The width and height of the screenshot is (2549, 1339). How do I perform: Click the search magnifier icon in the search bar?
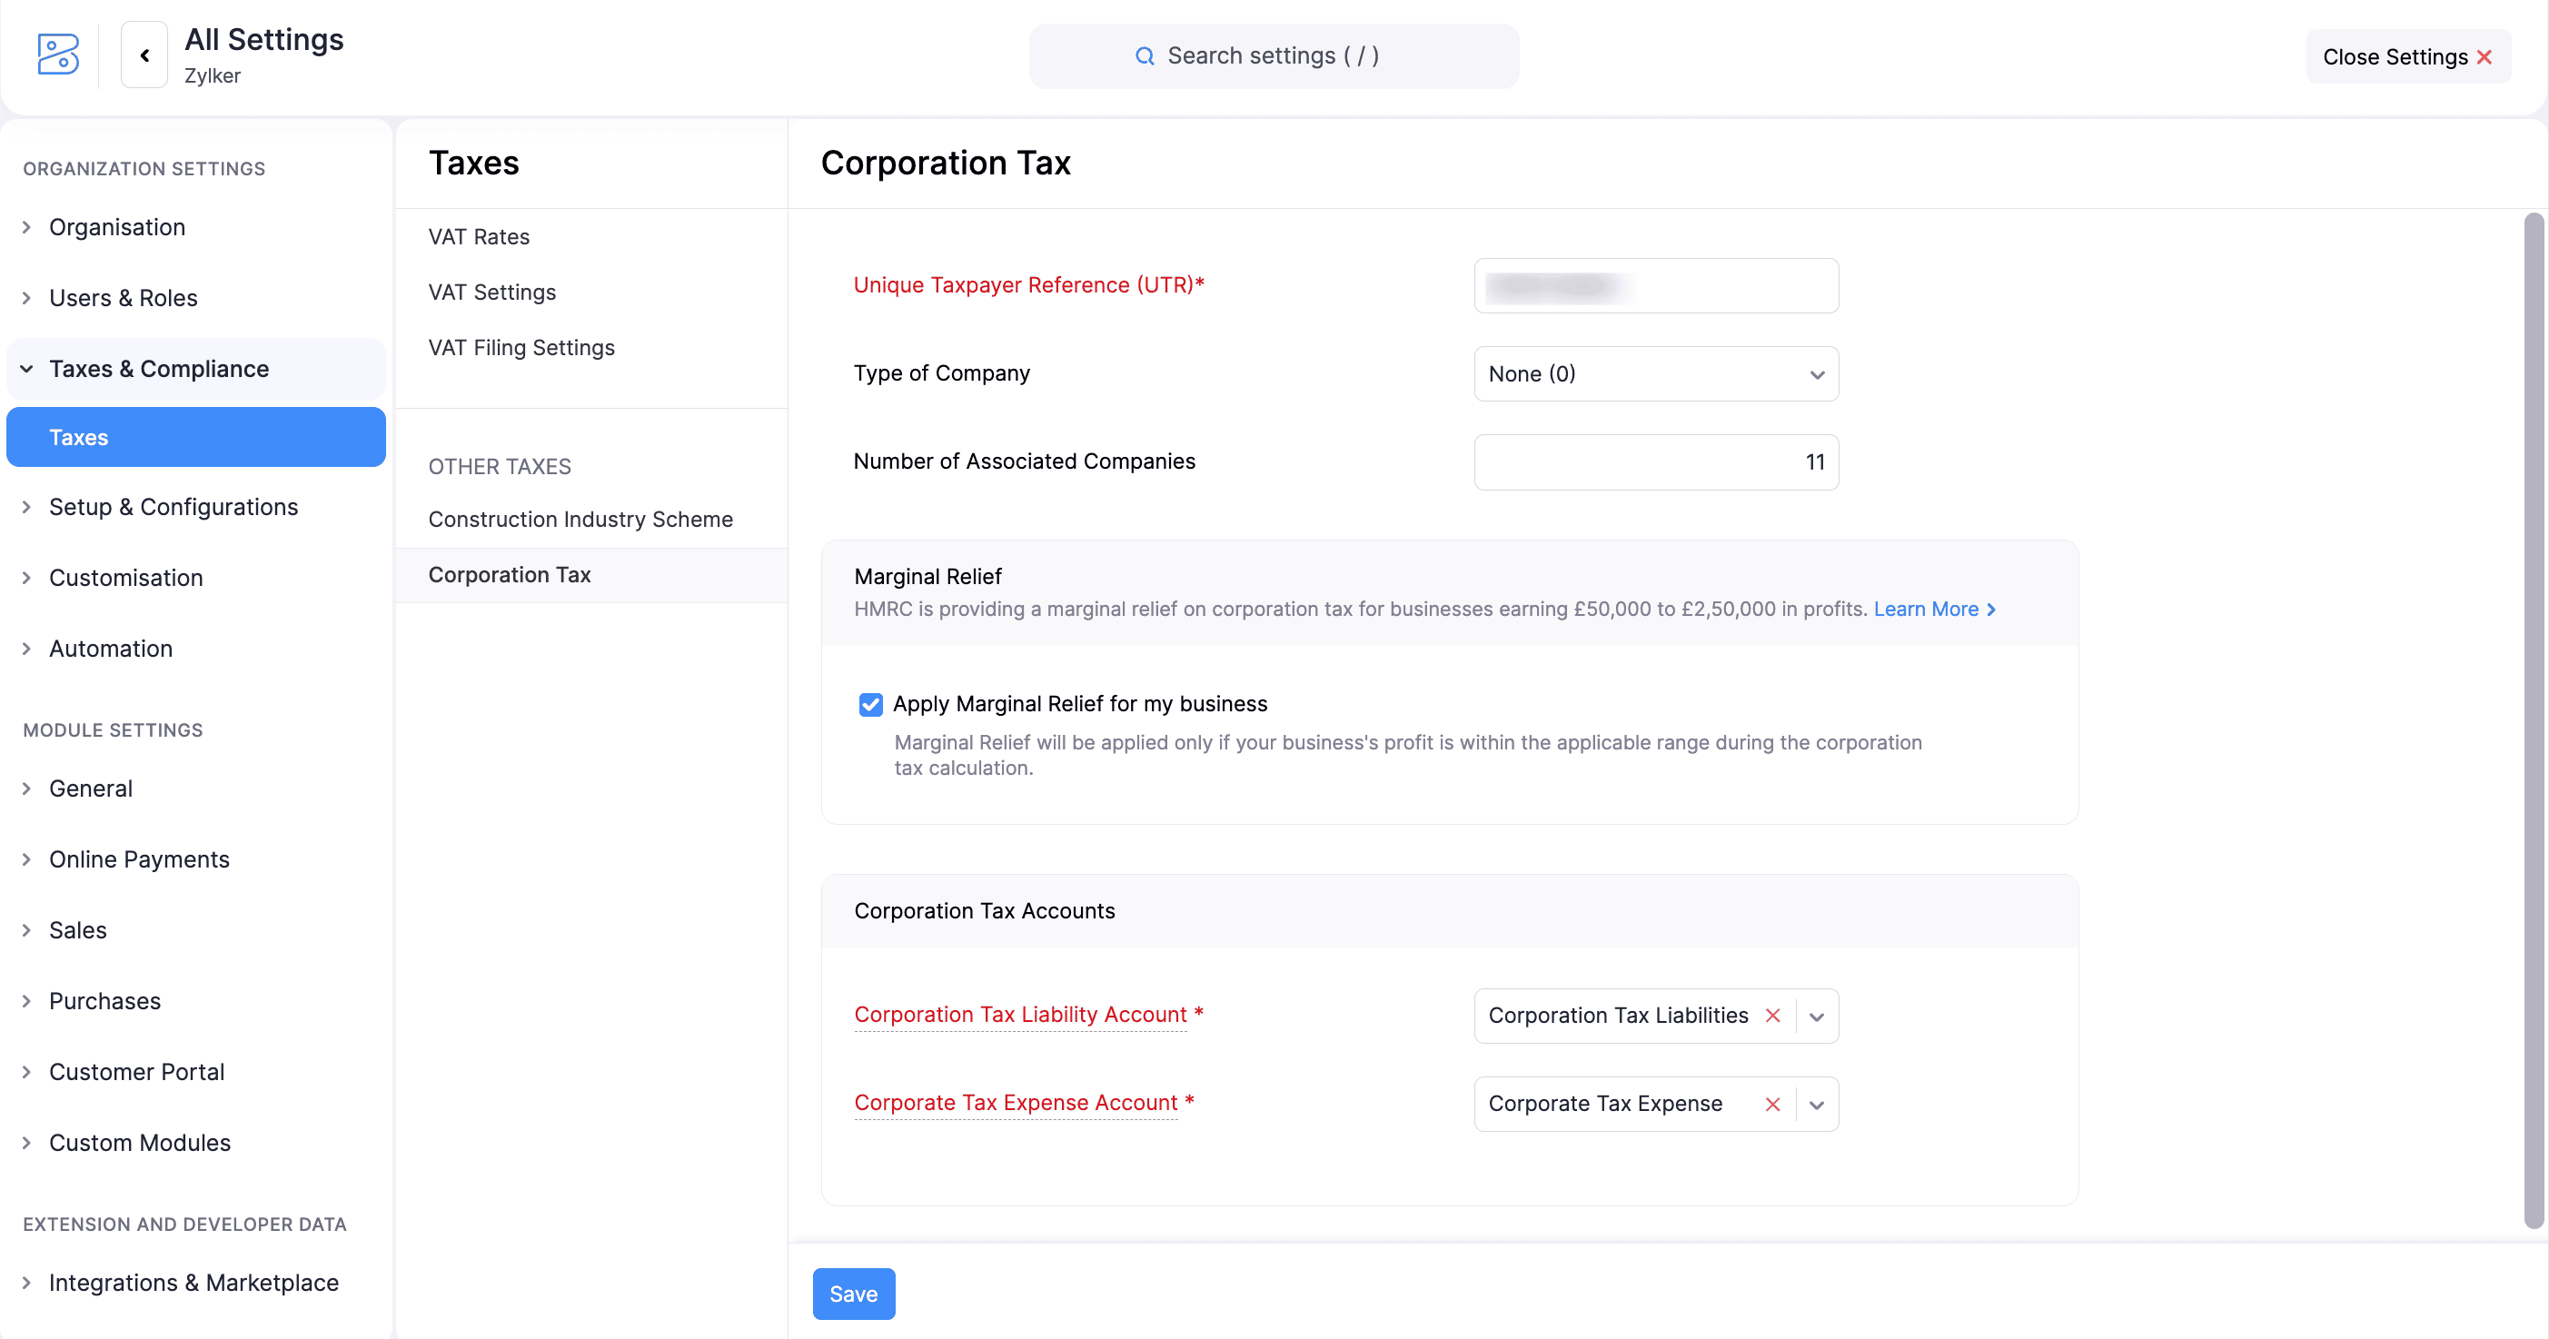pyautogui.click(x=1144, y=55)
